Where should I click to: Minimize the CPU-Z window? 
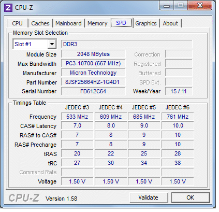click(x=167, y=6)
